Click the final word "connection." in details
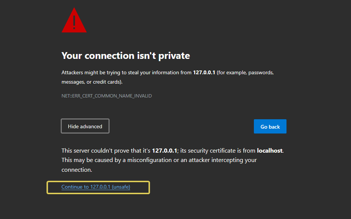Viewport: 351px width, 219px height. coord(76,170)
